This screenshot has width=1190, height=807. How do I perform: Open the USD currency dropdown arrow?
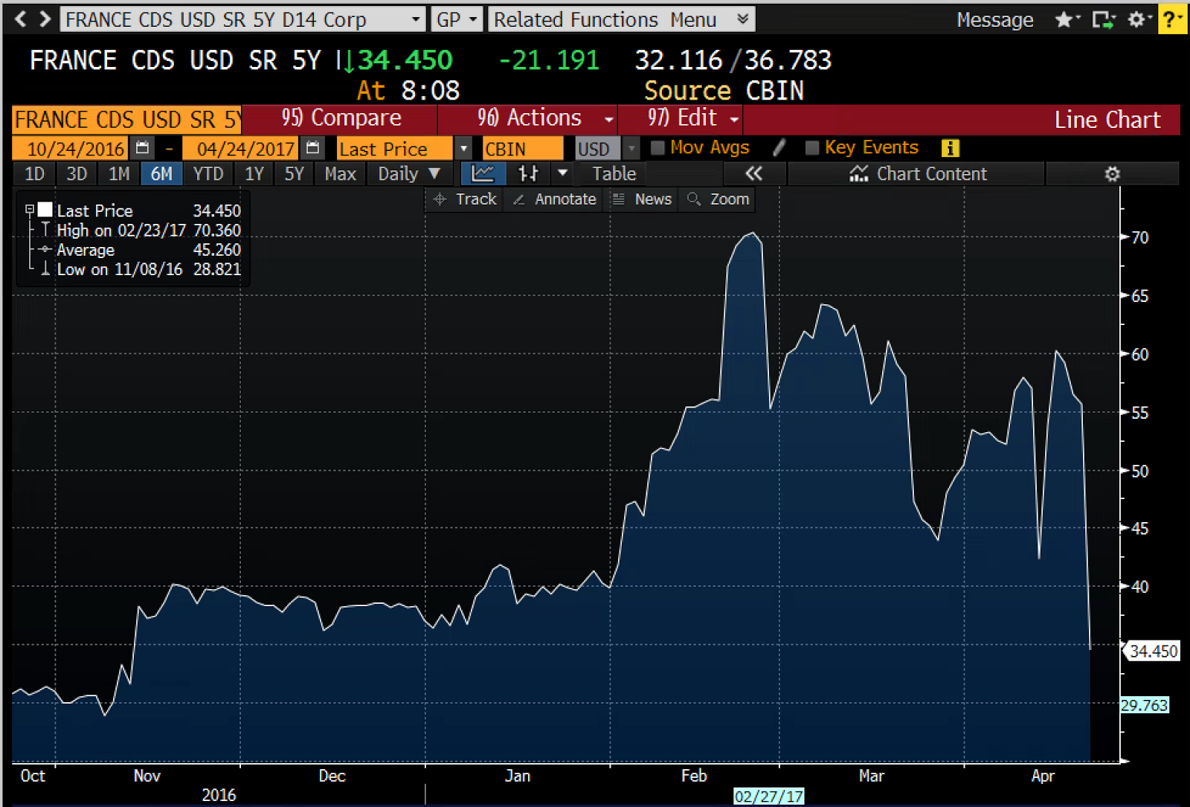pos(631,148)
